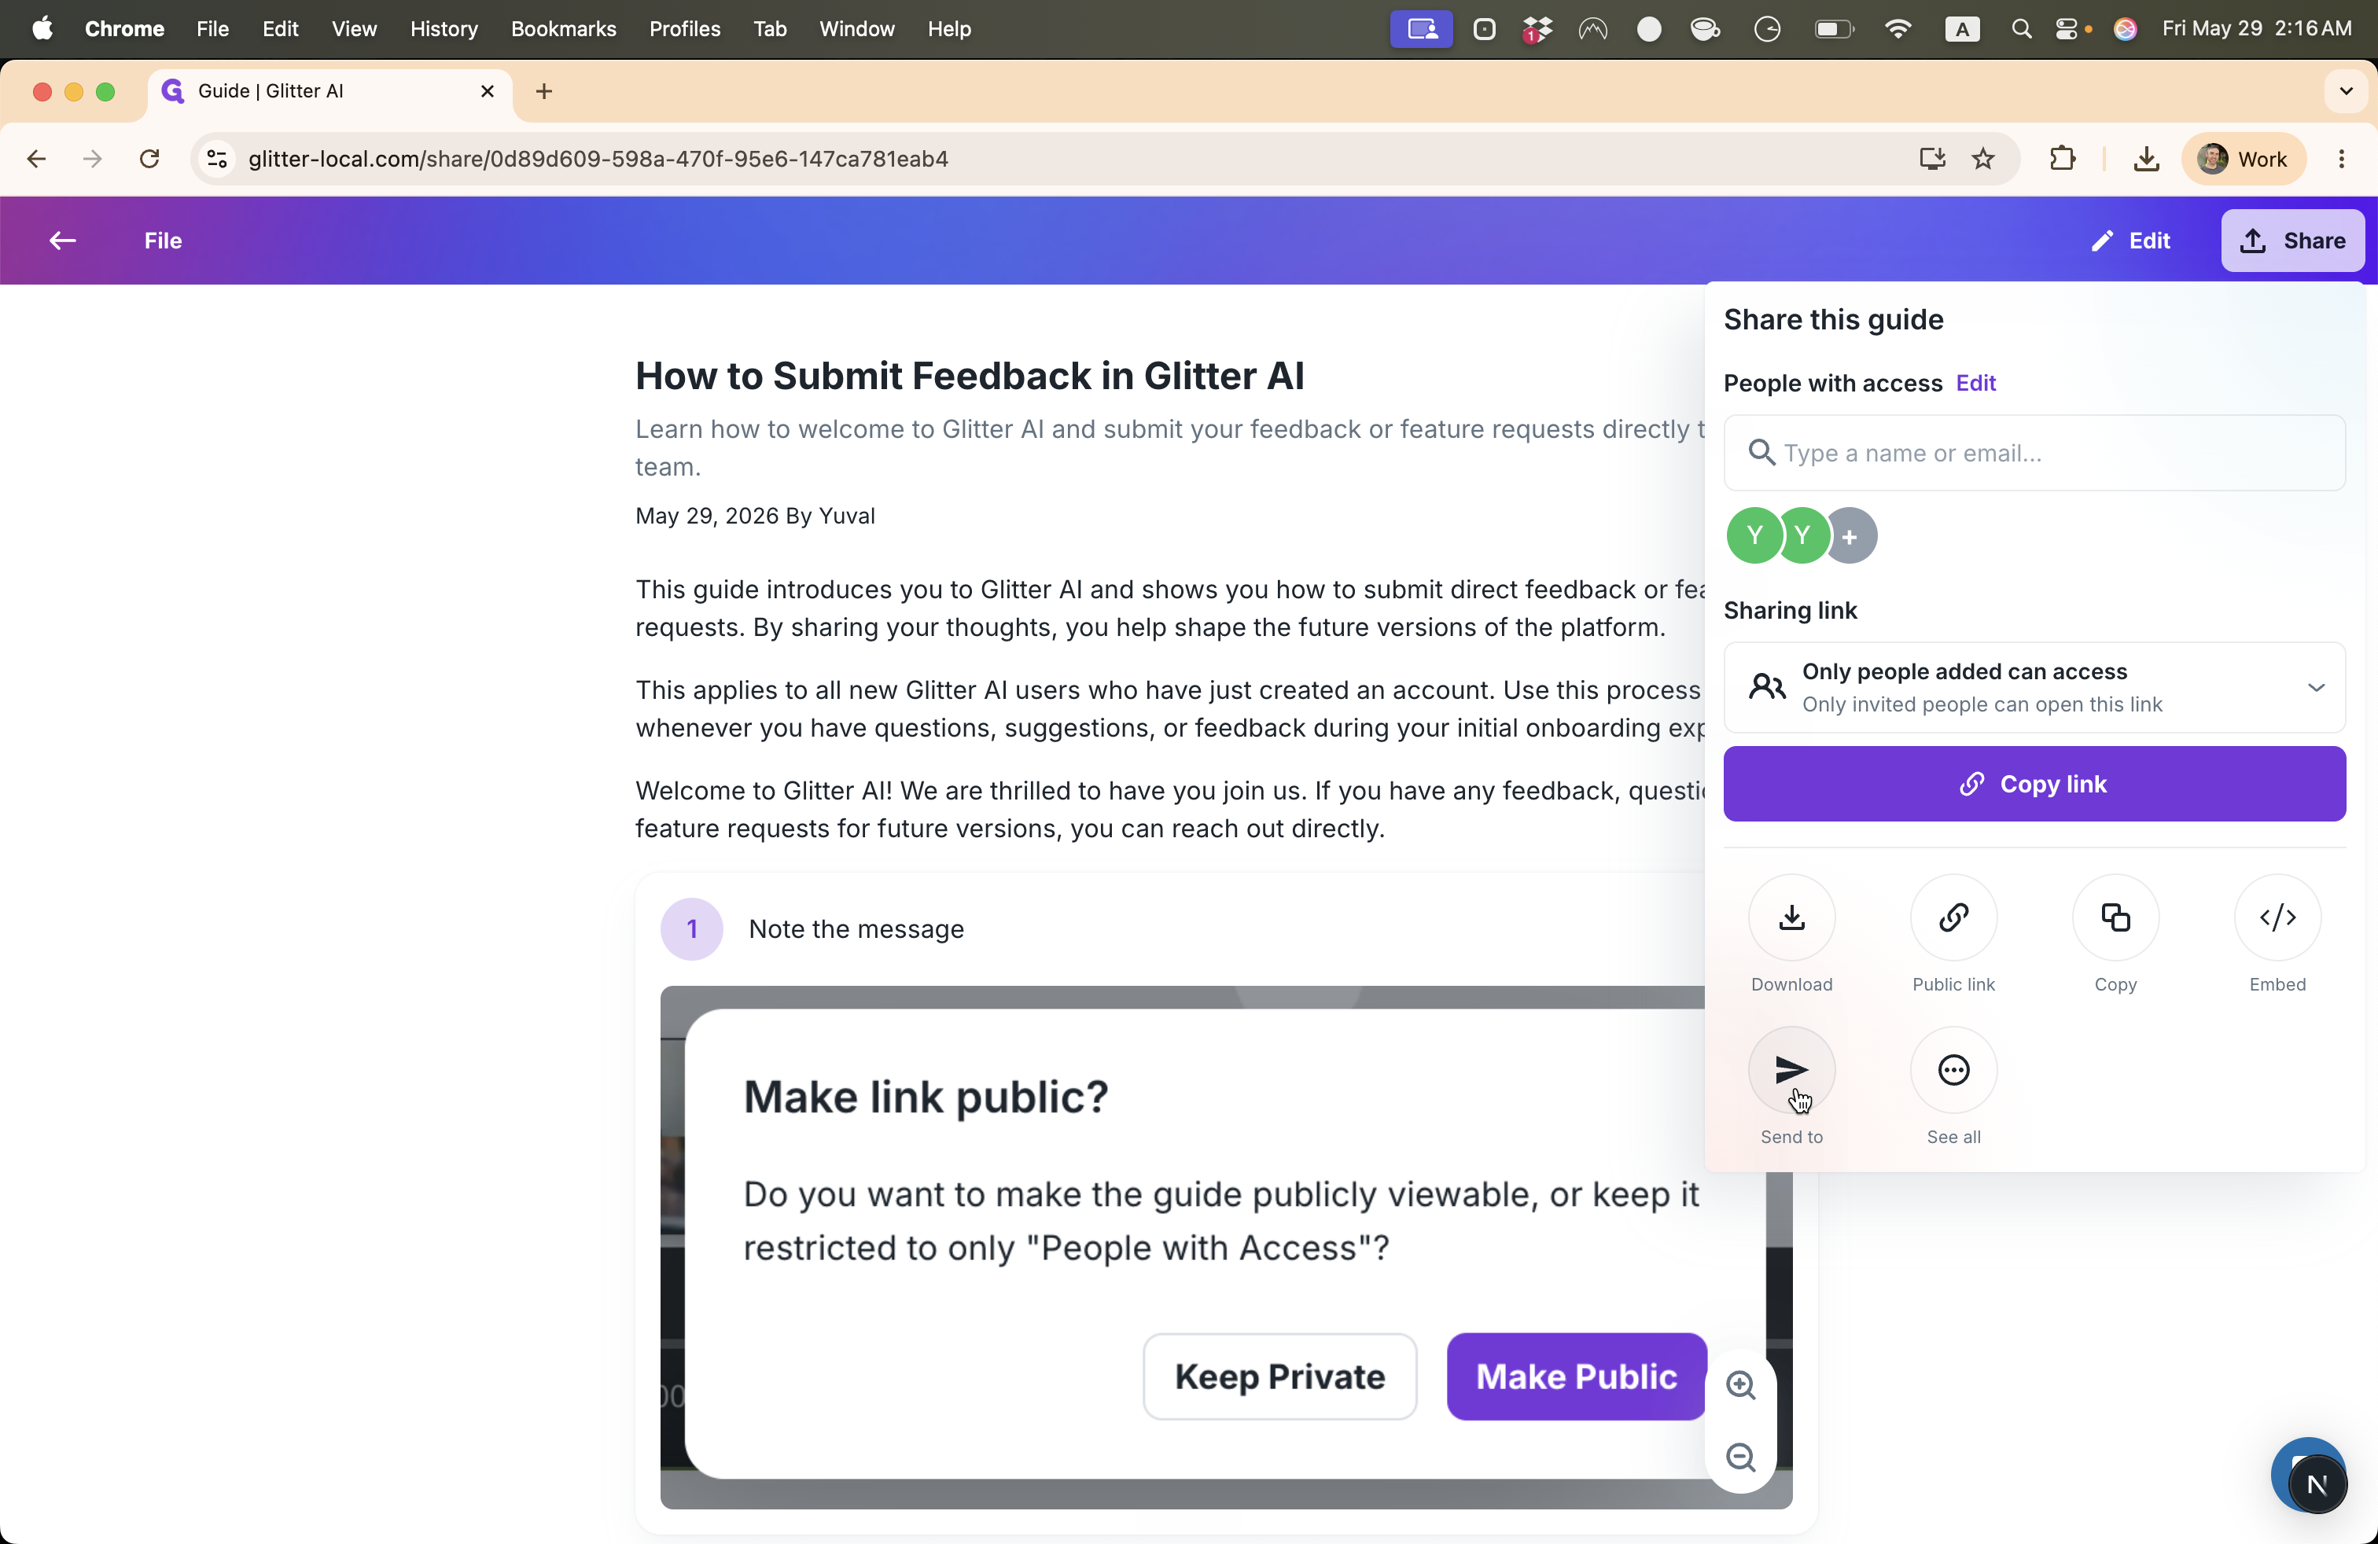The image size is (2378, 1544).
Task: Click the Wi-Fi status icon
Action: [x=1898, y=29]
